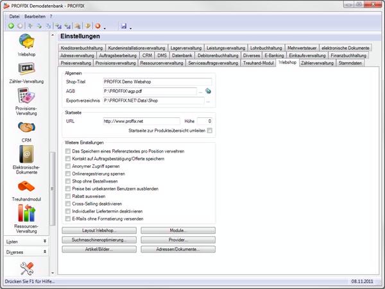Screen dimensions: 385x289
Task: Click the URL input field
Action: click(x=141, y=121)
